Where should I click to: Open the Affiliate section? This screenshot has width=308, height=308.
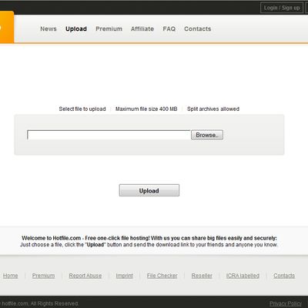(142, 28)
